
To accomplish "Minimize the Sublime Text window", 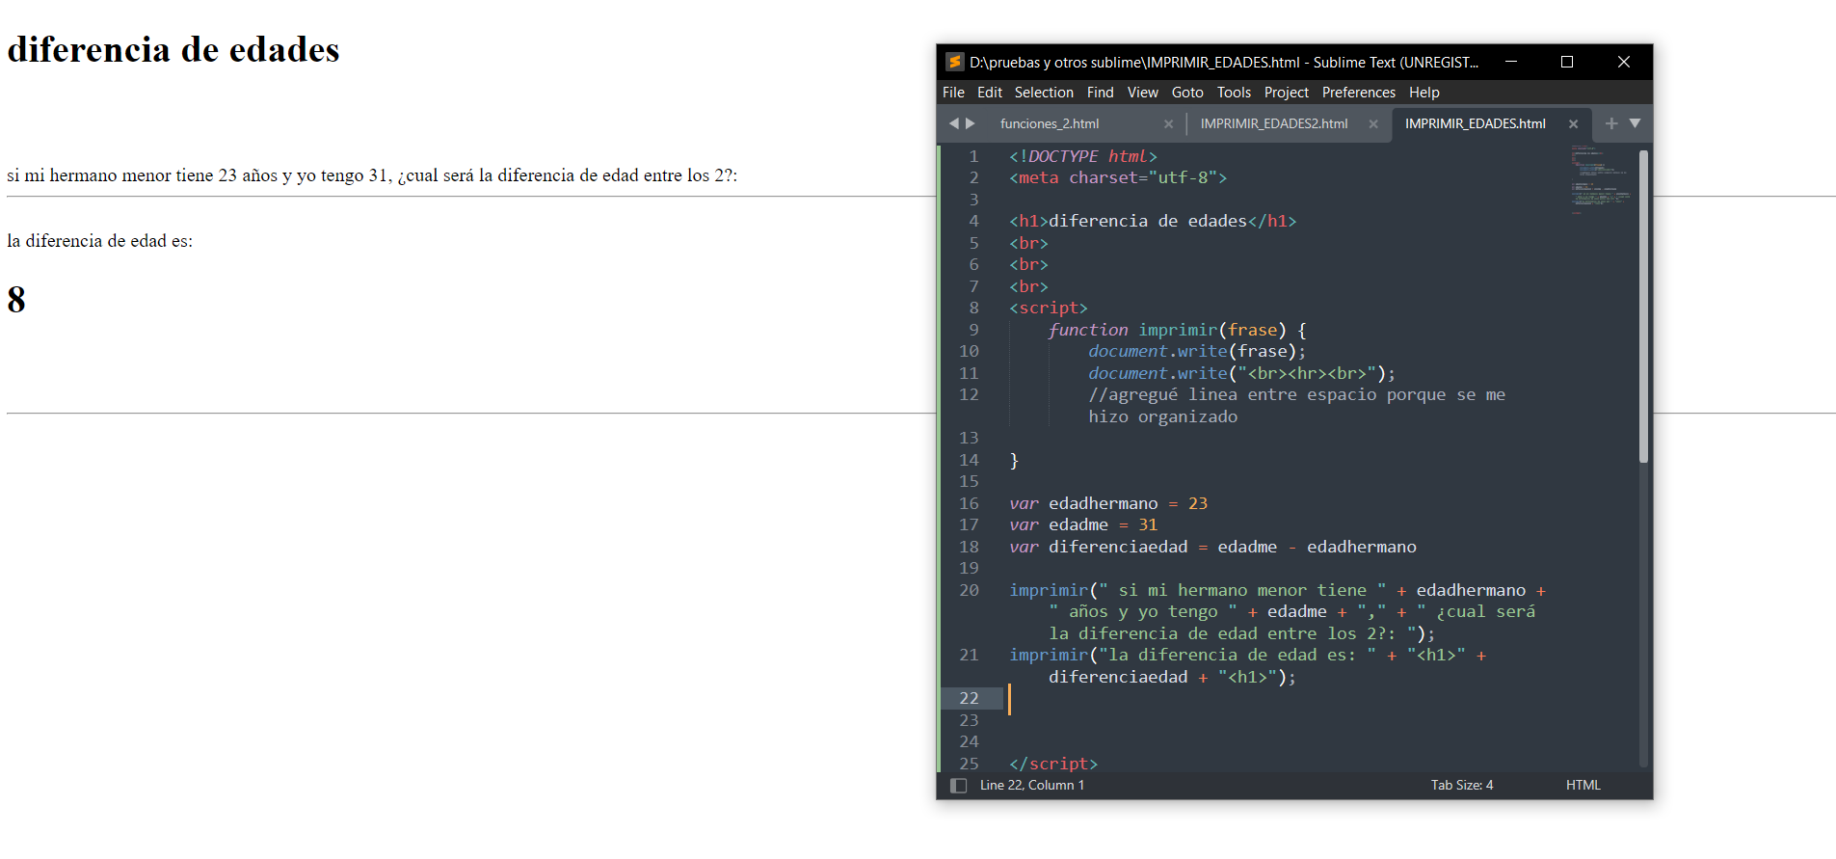I will [1511, 62].
